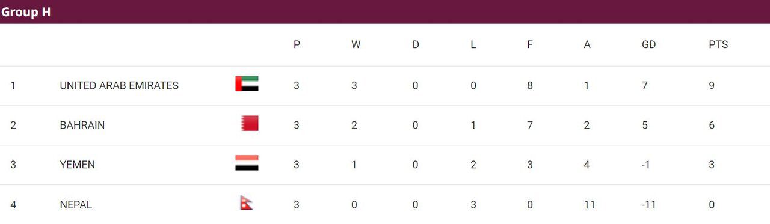Image resolution: width=770 pixels, height=224 pixels.
Task: Open the UNITED ARAB EMIRATES team link
Action: [x=119, y=86]
